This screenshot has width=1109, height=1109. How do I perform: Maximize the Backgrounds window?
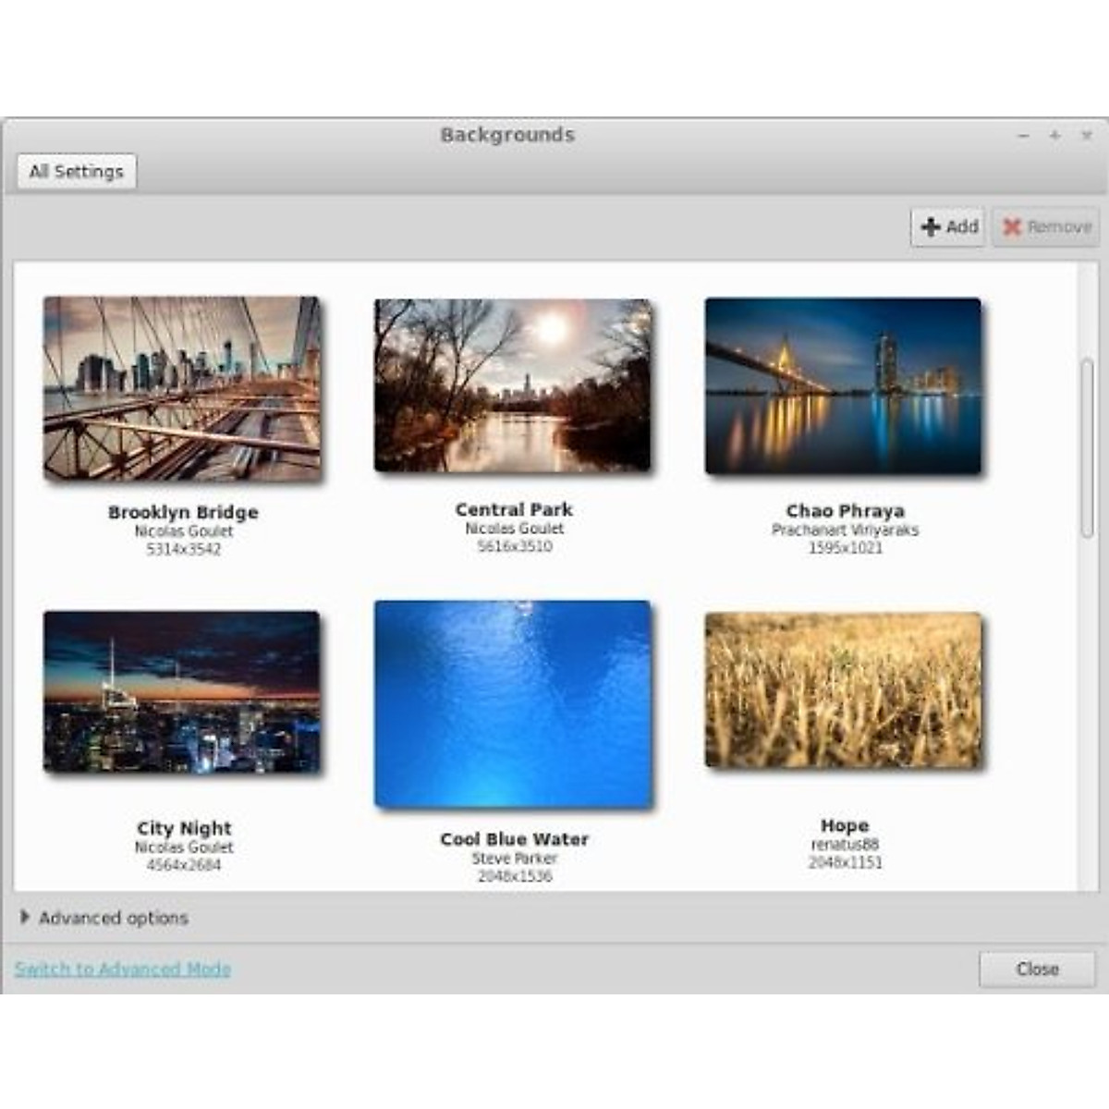(1054, 136)
